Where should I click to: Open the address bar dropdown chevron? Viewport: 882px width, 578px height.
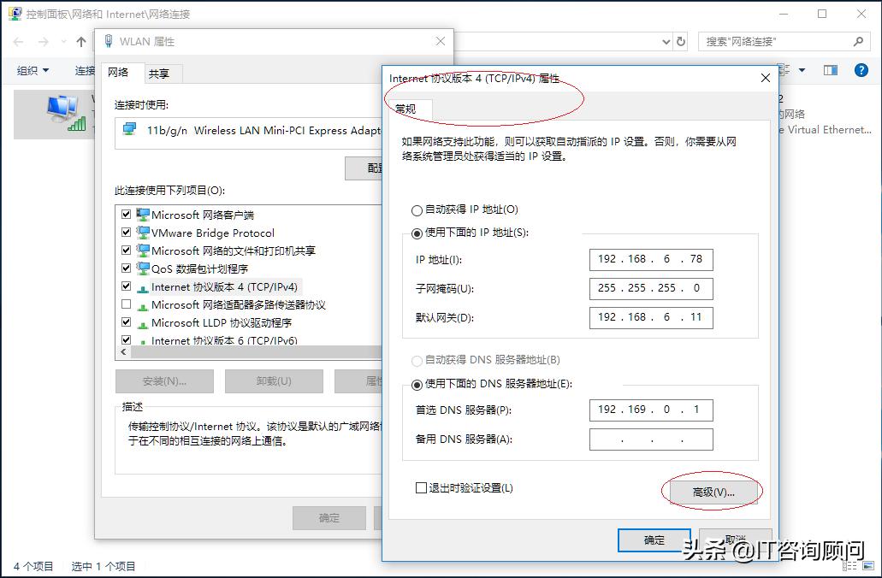point(666,41)
